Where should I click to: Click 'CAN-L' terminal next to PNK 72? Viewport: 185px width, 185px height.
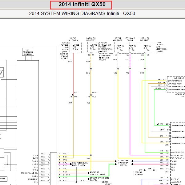click(174, 164)
